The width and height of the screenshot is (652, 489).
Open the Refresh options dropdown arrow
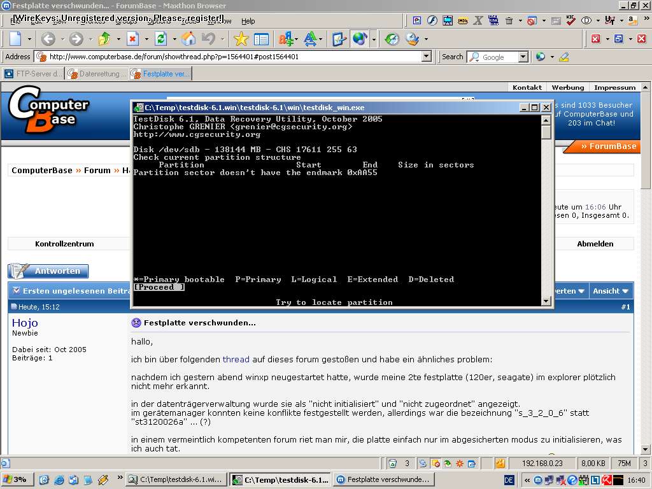(174, 39)
